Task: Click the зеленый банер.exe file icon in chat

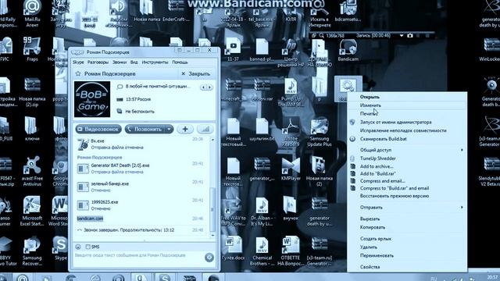Action: click(x=83, y=187)
